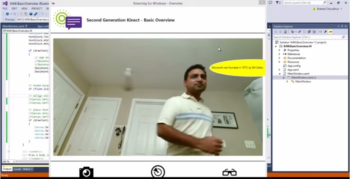
Task: Click the Save All toolbar icon
Action: click(x=36, y=14)
